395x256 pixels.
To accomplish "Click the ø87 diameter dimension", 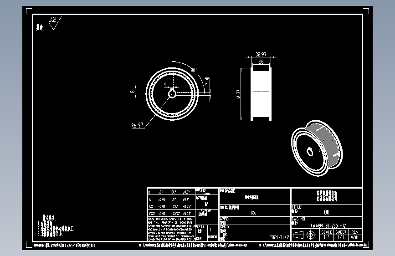I will point(238,94).
